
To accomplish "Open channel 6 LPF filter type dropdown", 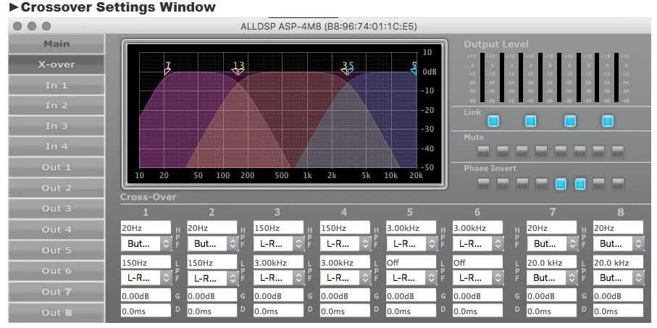I will click(477, 278).
